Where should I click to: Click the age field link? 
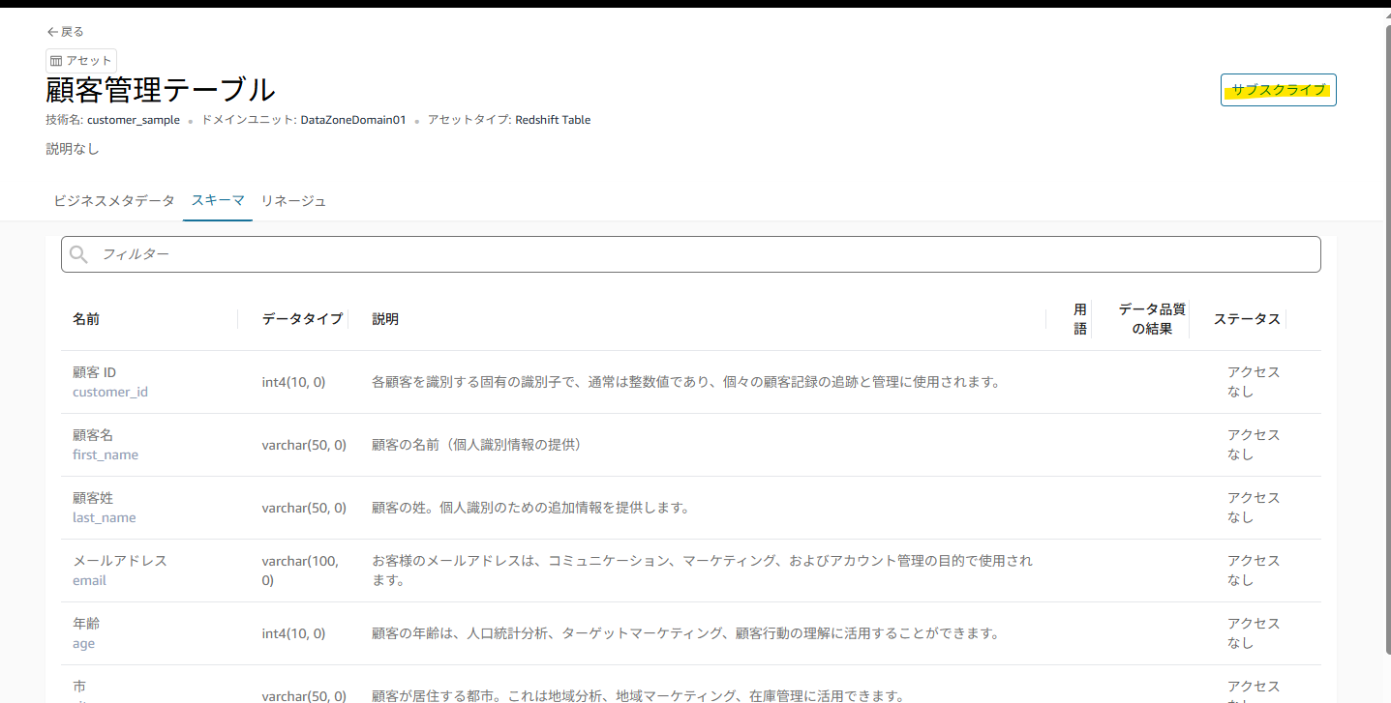point(83,643)
